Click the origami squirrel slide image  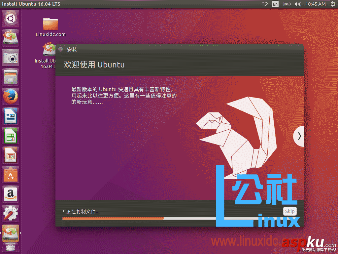tap(237, 138)
